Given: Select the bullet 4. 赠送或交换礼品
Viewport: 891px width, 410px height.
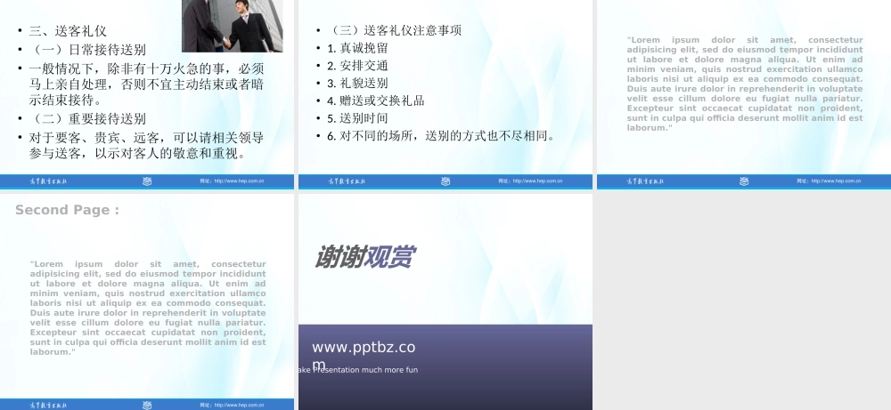Looking at the screenshot, I should [376, 100].
